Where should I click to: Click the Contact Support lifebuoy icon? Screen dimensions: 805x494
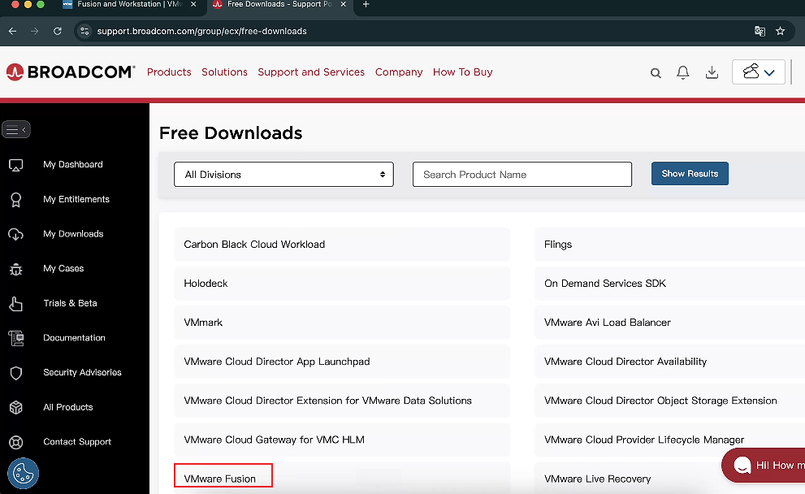(x=16, y=442)
